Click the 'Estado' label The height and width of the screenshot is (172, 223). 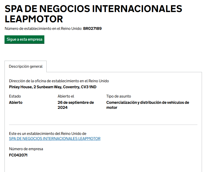click(x=15, y=96)
